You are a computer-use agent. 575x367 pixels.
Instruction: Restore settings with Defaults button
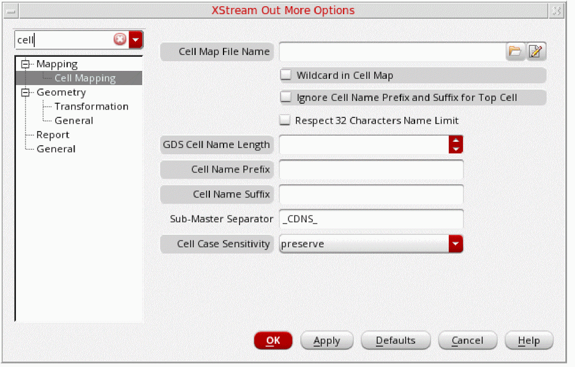coord(396,341)
